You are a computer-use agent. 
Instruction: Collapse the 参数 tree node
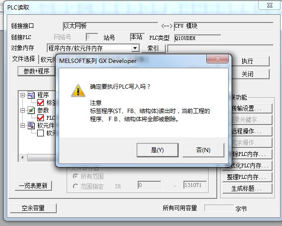coord(23,110)
